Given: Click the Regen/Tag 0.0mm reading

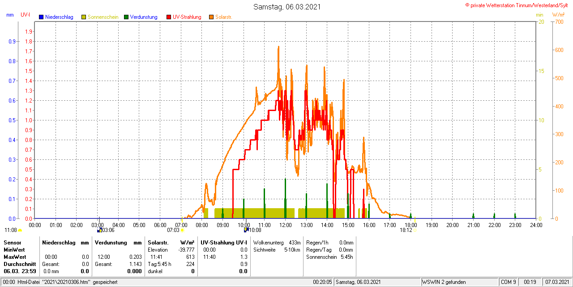Looking at the screenshot, I should 329,250.
